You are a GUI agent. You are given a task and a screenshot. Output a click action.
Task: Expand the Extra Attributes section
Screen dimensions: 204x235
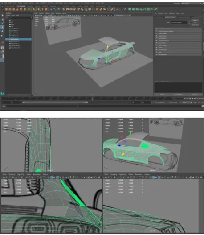tap(178, 54)
